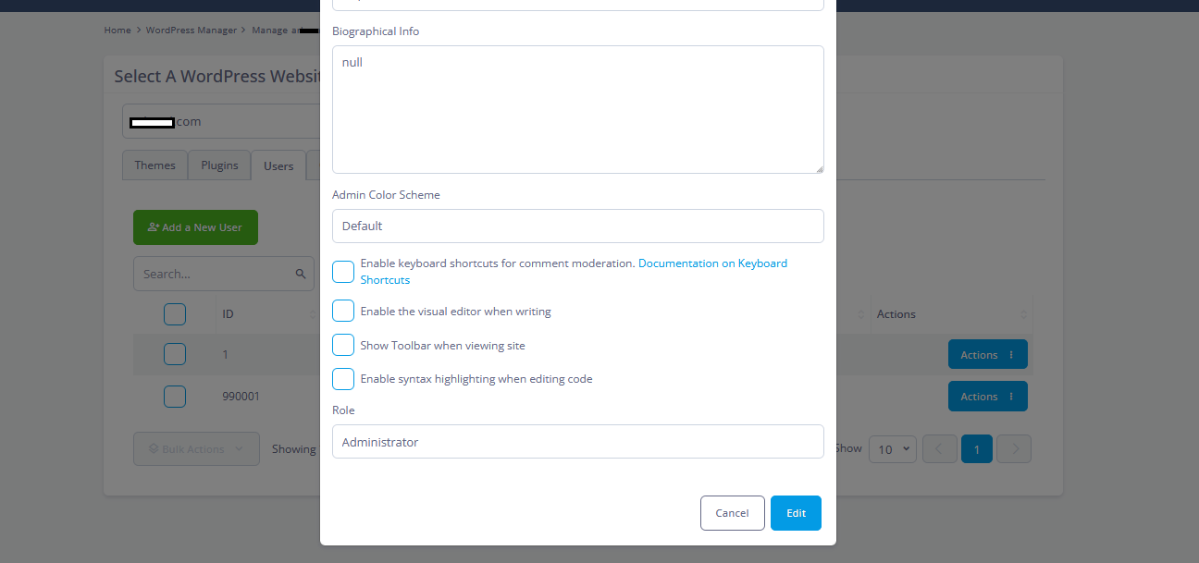Switch to the Plugins tab
Viewport: 1199px width, 563px height.
point(220,165)
